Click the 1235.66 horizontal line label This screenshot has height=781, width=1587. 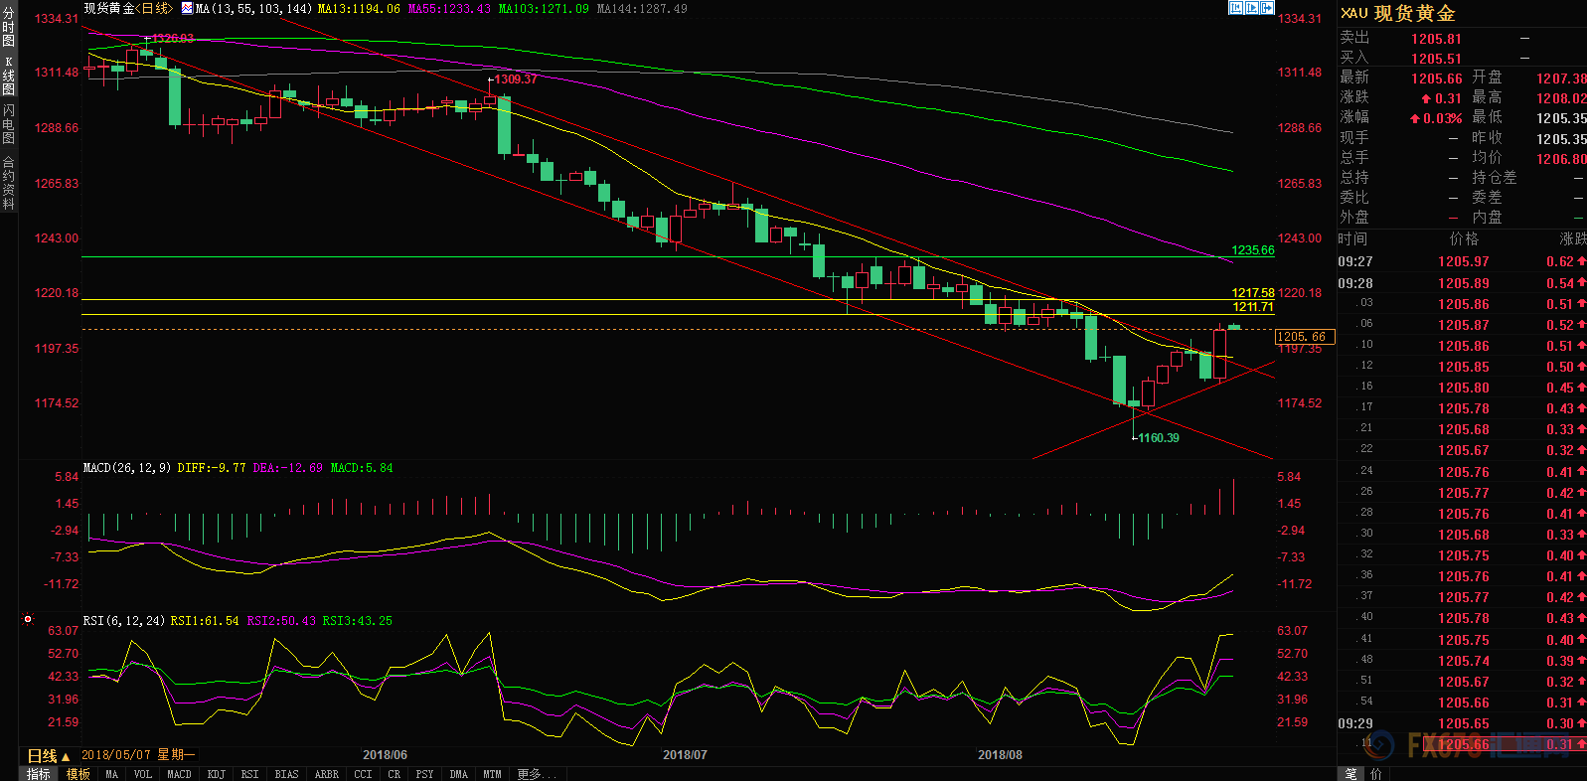pos(1252,250)
